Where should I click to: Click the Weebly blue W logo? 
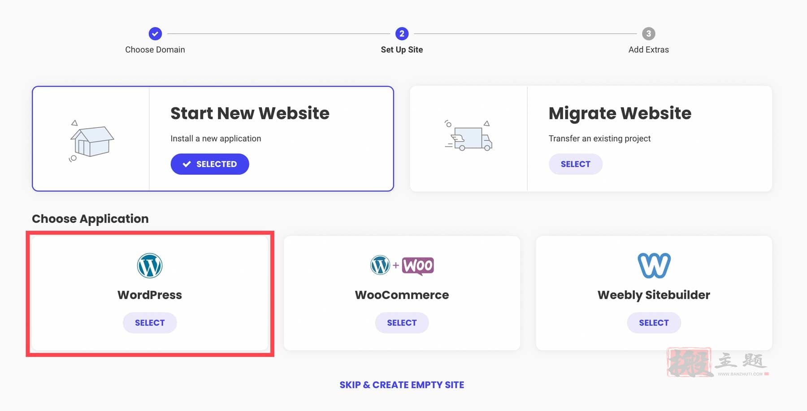654,265
